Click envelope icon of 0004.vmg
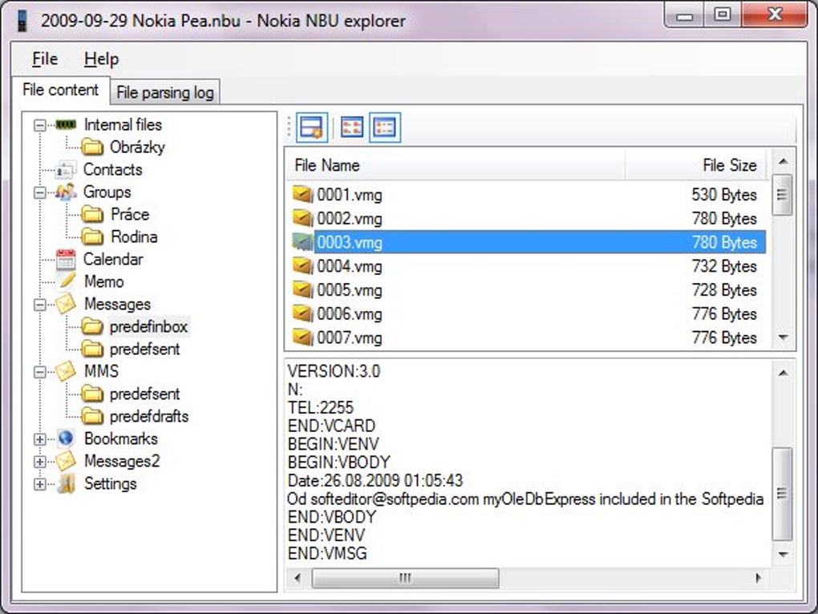818x614 pixels. (302, 266)
